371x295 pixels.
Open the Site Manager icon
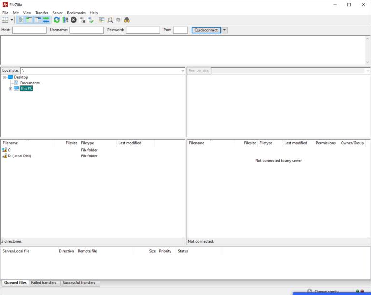click(5, 20)
